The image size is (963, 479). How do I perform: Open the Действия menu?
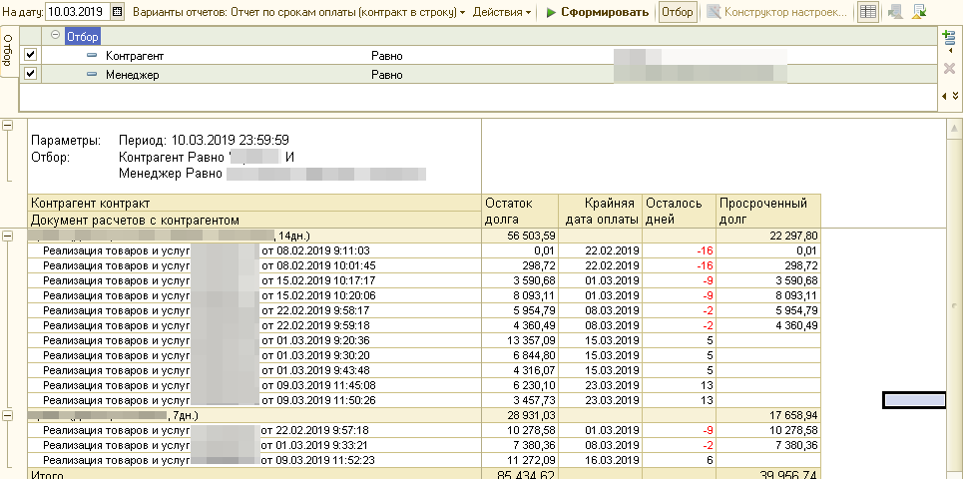point(501,13)
